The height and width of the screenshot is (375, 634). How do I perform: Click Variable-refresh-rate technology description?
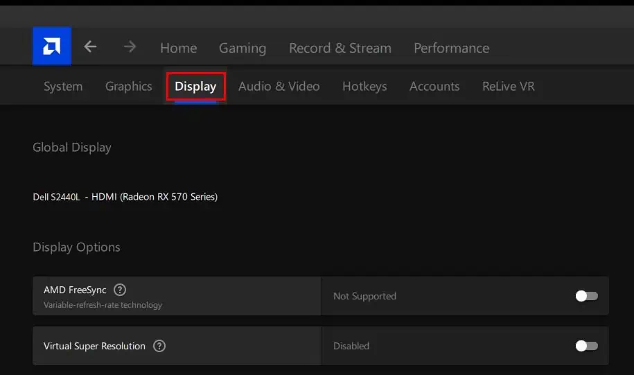click(103, 305)
